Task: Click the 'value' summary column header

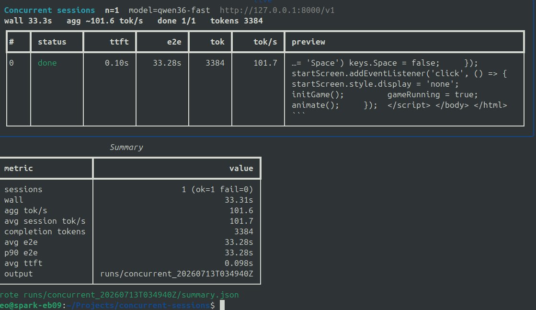Action: (x=241, y=168)
